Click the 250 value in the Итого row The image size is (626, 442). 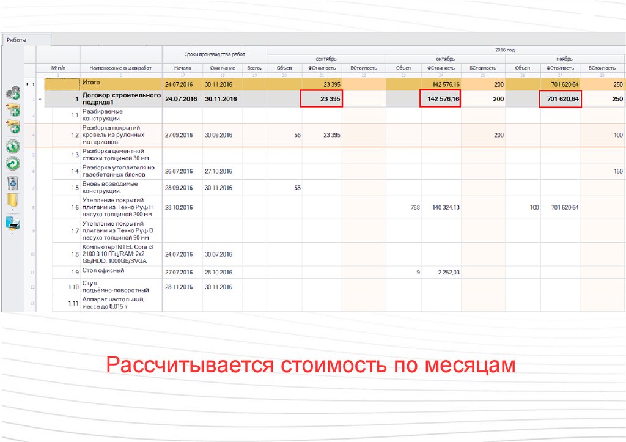pyautogui.click(x=618, y=84)
